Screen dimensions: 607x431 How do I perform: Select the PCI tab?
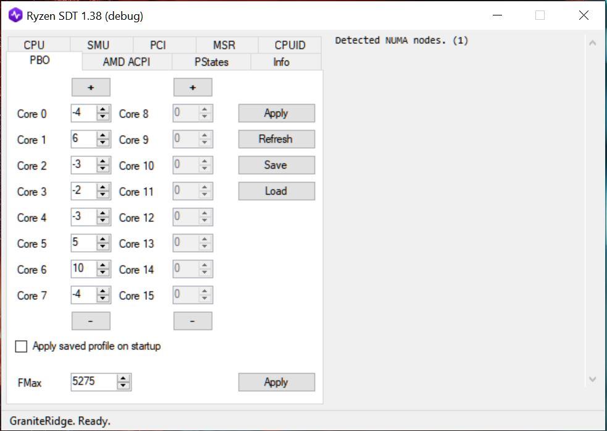pos(164,45)
